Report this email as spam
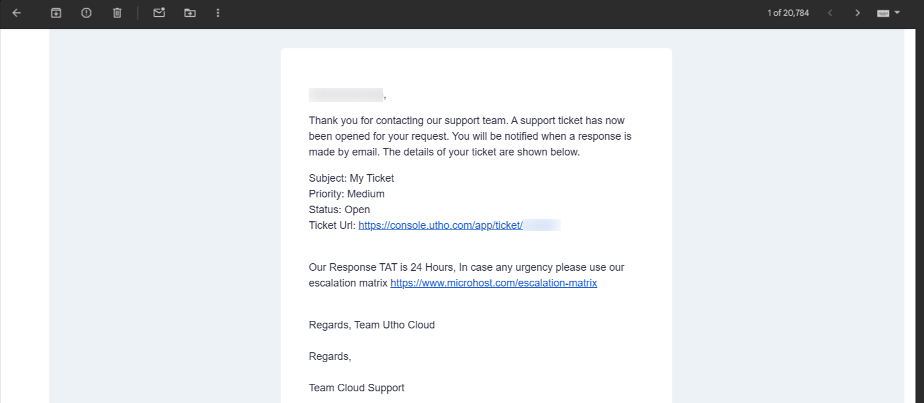924x403 pixels. coord(86,13)
